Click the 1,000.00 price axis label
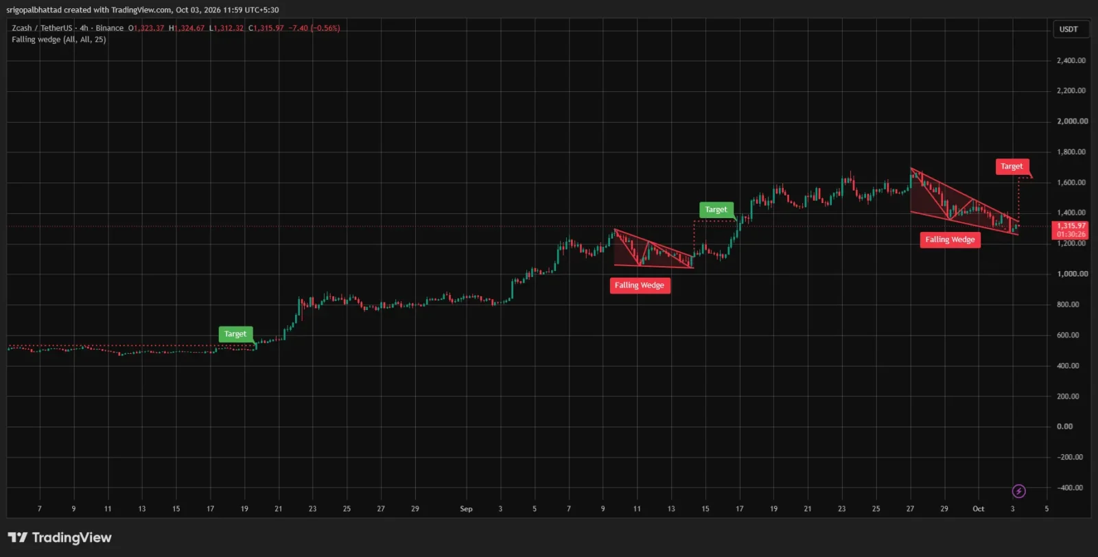The image size is (1098, 557). click(x=1072, y=274)
